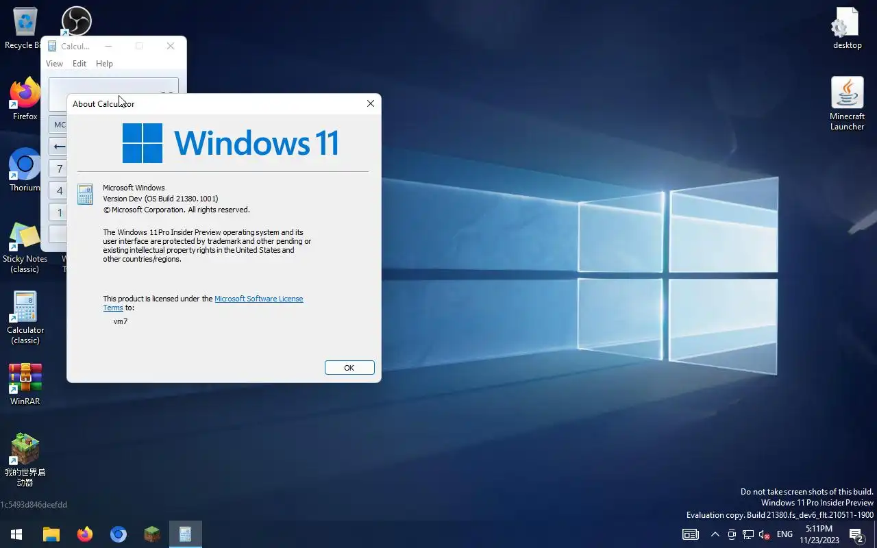Click the Calculator 4 key
Viewport: 877px width, 548px height.
tap(58, 190)
